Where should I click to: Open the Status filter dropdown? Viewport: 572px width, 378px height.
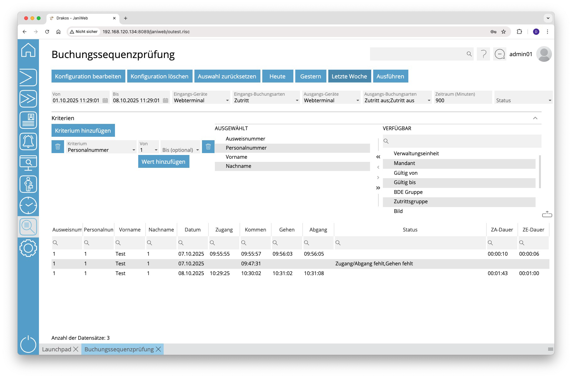(550, 101)
